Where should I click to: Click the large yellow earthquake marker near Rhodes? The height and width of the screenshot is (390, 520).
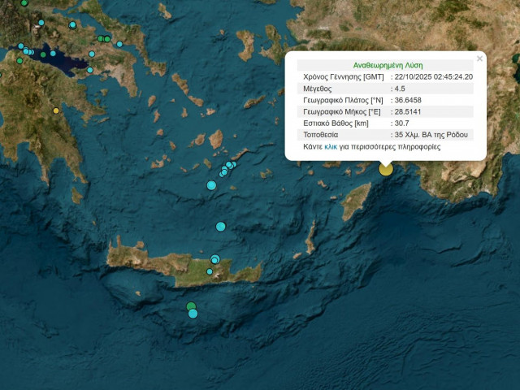point(386,168)
